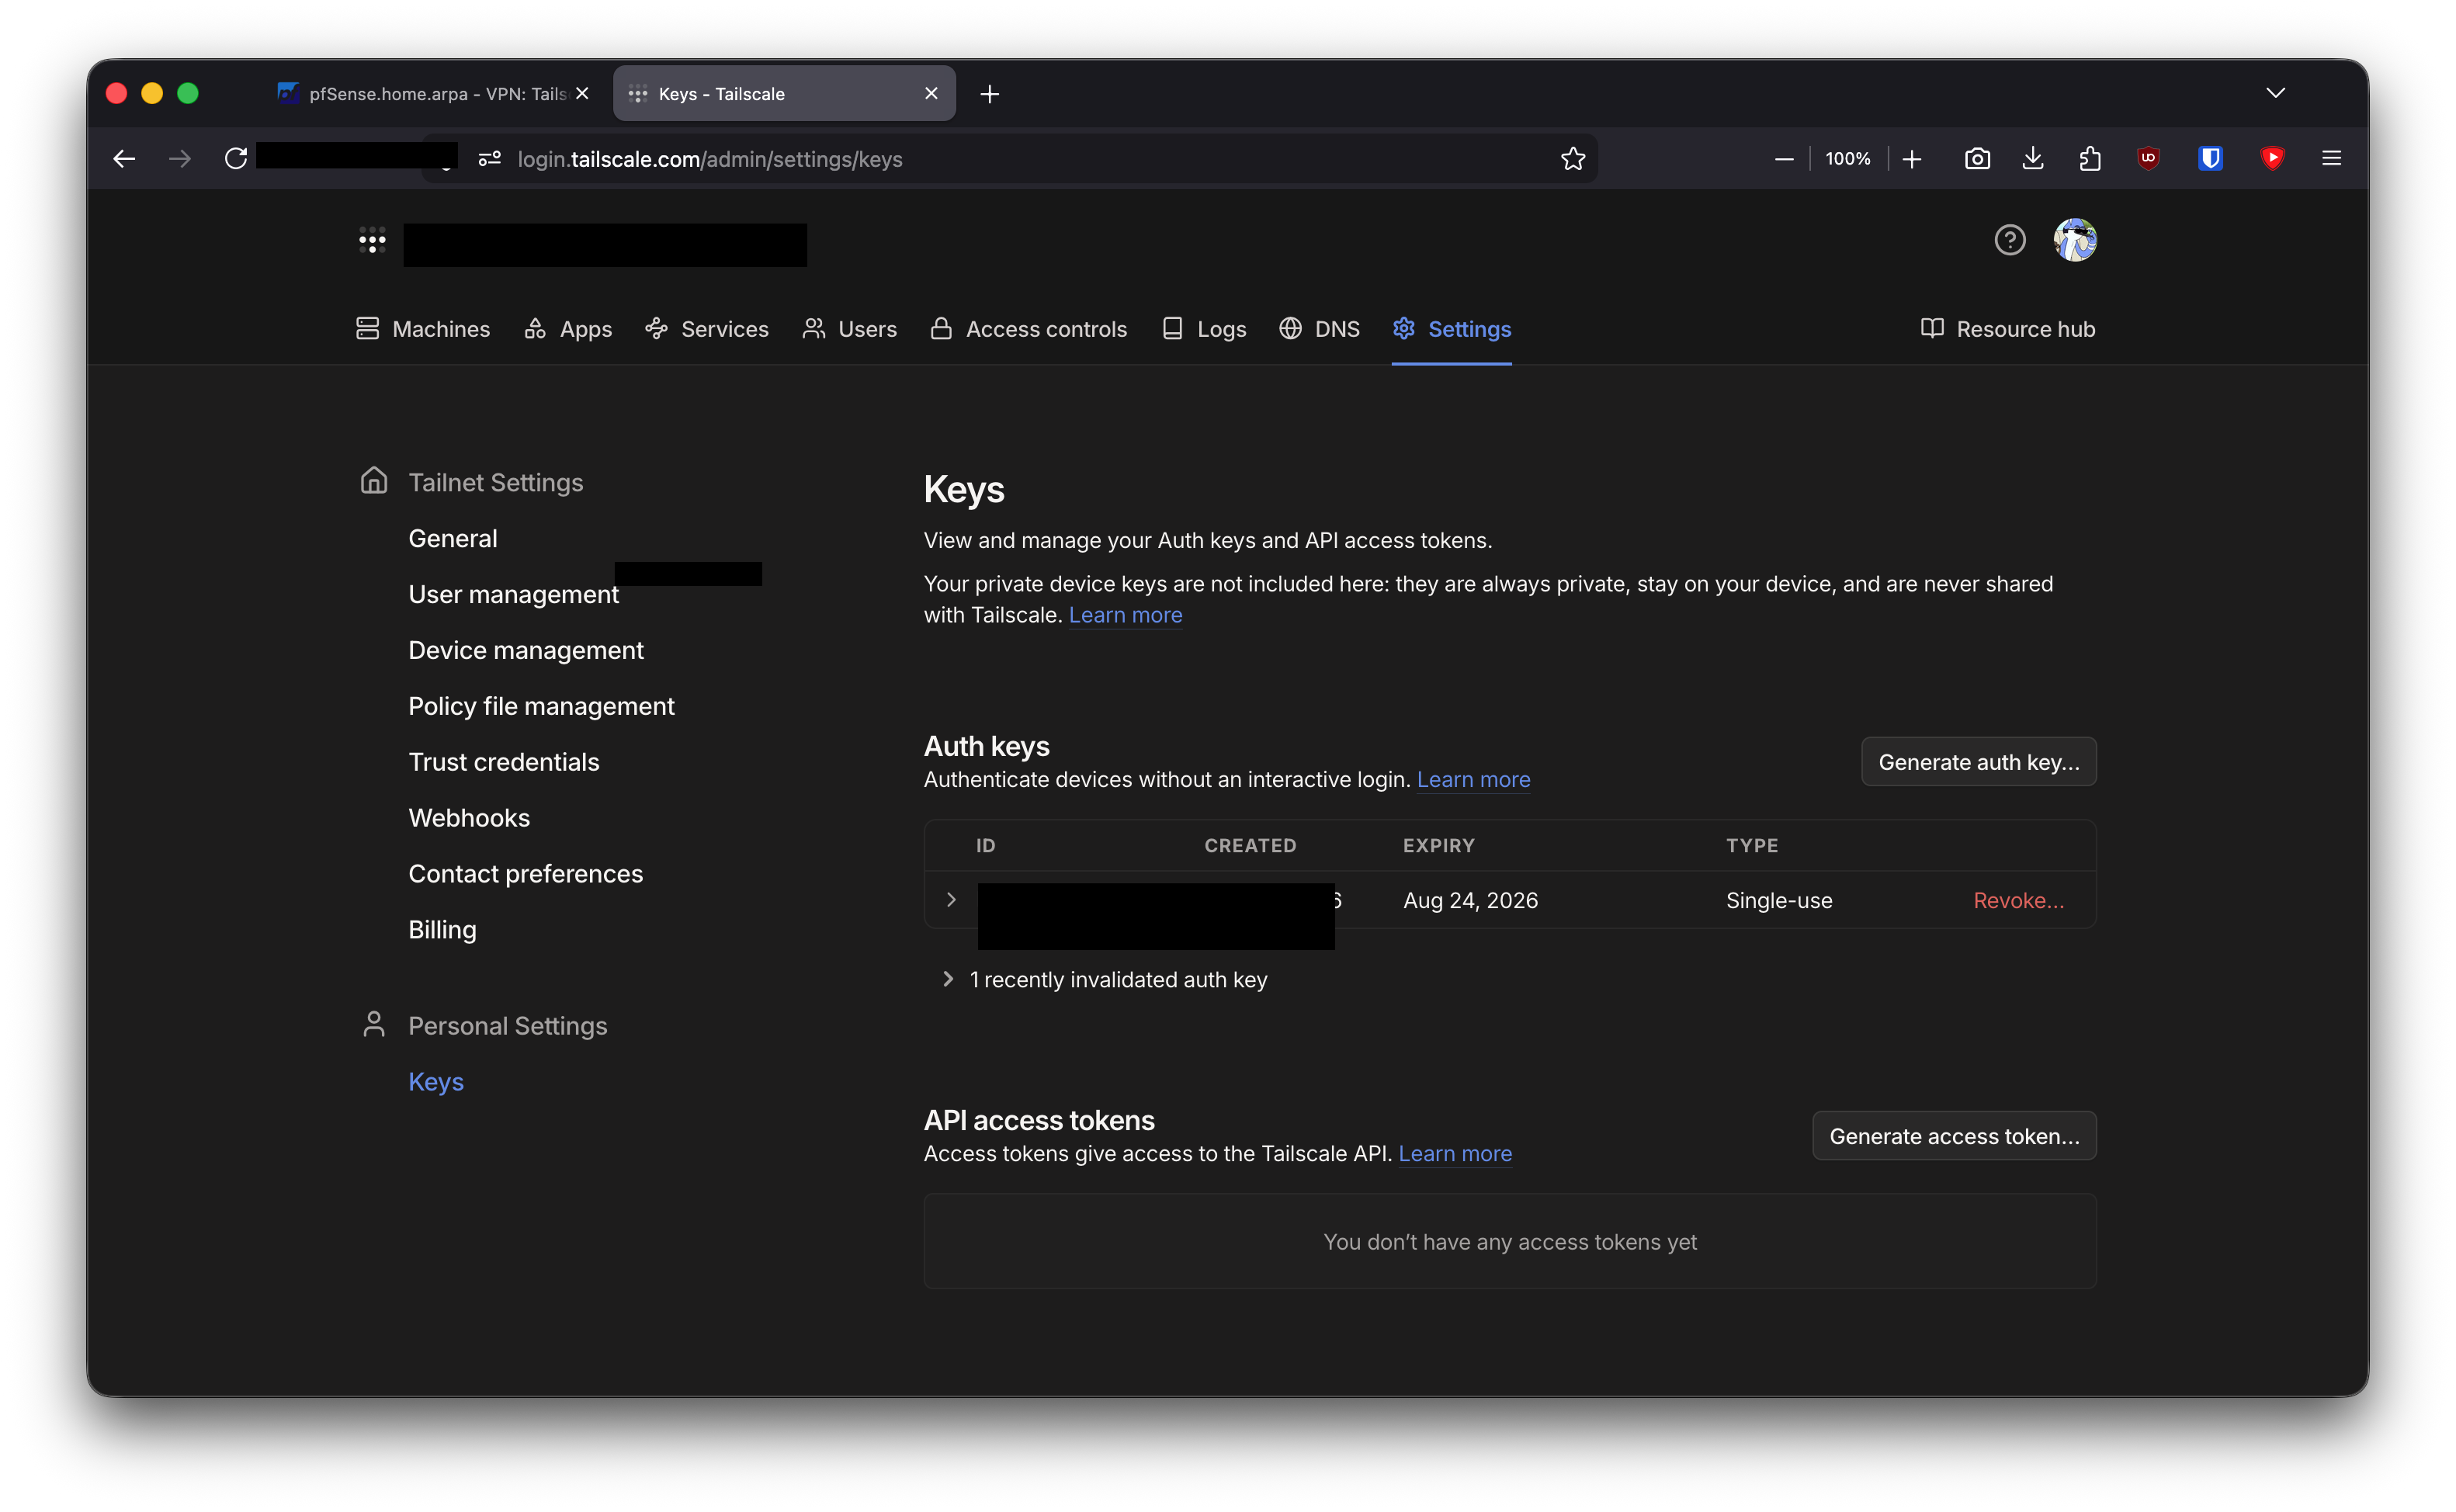Open a new browser tab
2456x1512 pixels.
click(989, 94)
